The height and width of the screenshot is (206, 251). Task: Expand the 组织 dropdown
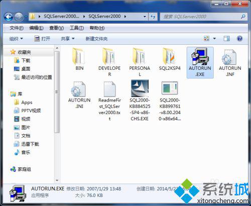(16, 39)
